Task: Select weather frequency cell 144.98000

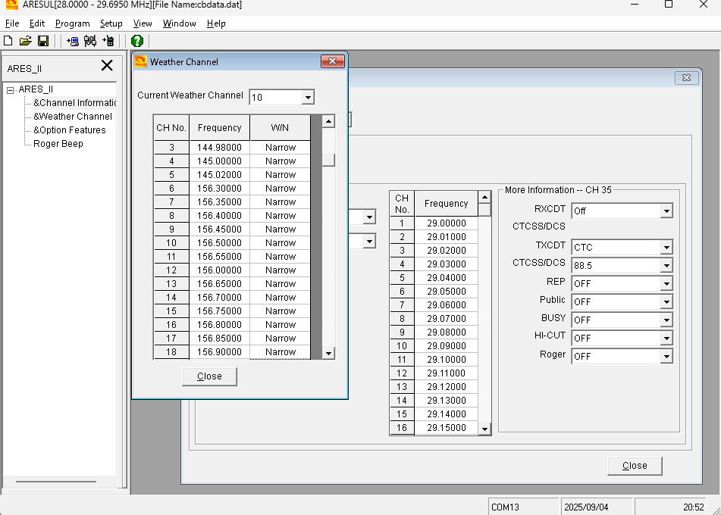Action: 219,148
